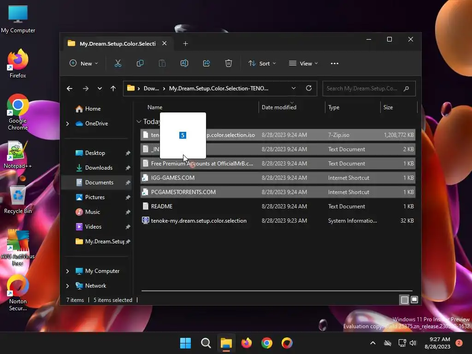
Task: Open AVG AntiVirus Free shortcut
Action: (x=18, y=248)
